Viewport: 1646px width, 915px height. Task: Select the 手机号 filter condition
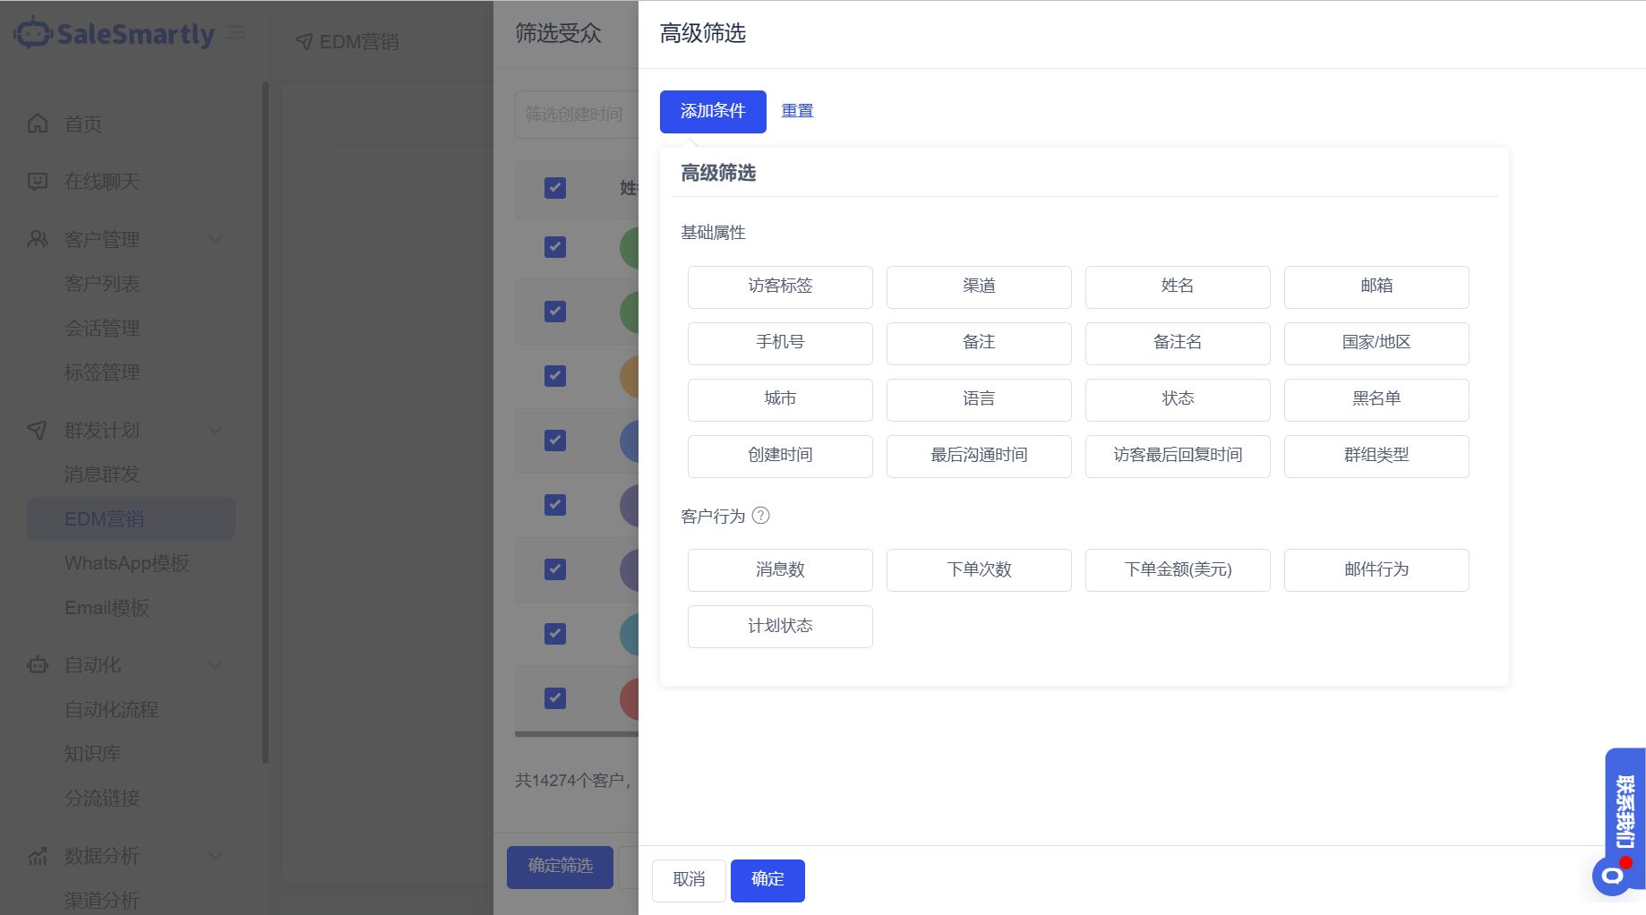pyautogui.click(x=780, y=343)
